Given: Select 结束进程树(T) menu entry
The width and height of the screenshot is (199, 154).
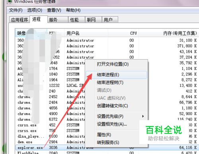Looking at the screenshot, I should (x=117, y=83).
